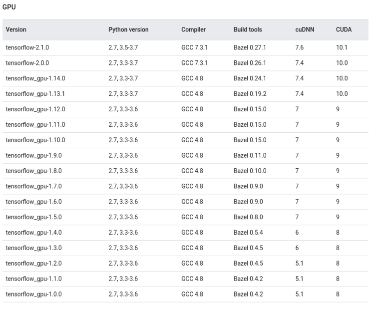Click Bazel 0.27.1 build tools cell
Viewport: 374px width, 310px height.
(x=250, y=47)
